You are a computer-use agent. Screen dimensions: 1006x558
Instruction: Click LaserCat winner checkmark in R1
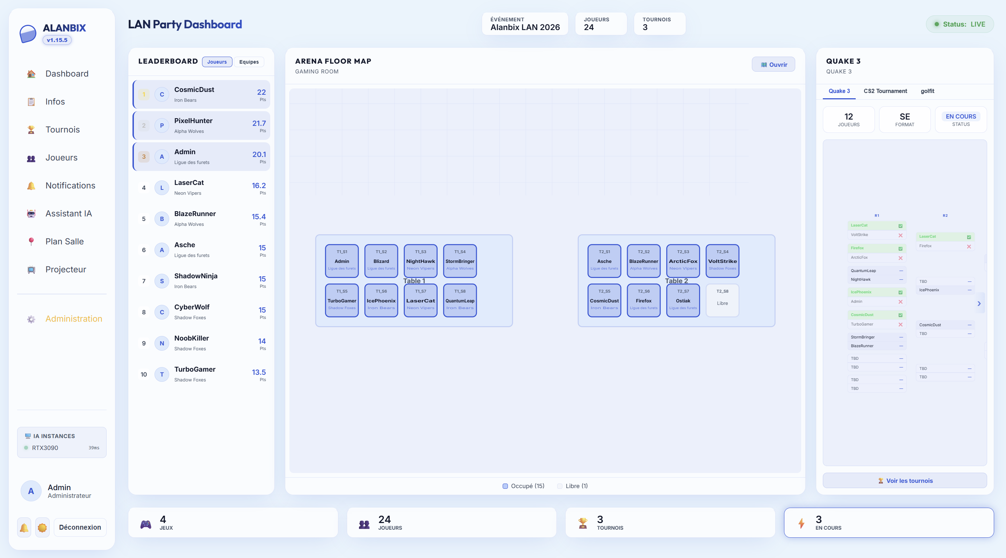tap(900, 226)
